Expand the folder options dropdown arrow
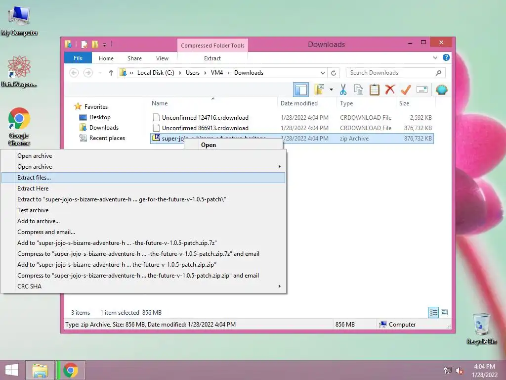Screen dimensions: 506x380 click(x=331, y=90)
